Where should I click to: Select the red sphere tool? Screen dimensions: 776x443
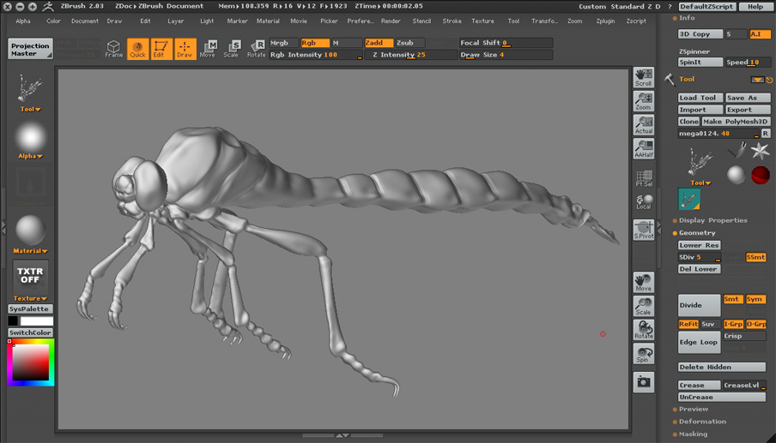(x=761, y=175)
